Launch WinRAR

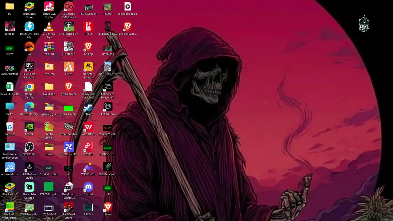(49, 47)
